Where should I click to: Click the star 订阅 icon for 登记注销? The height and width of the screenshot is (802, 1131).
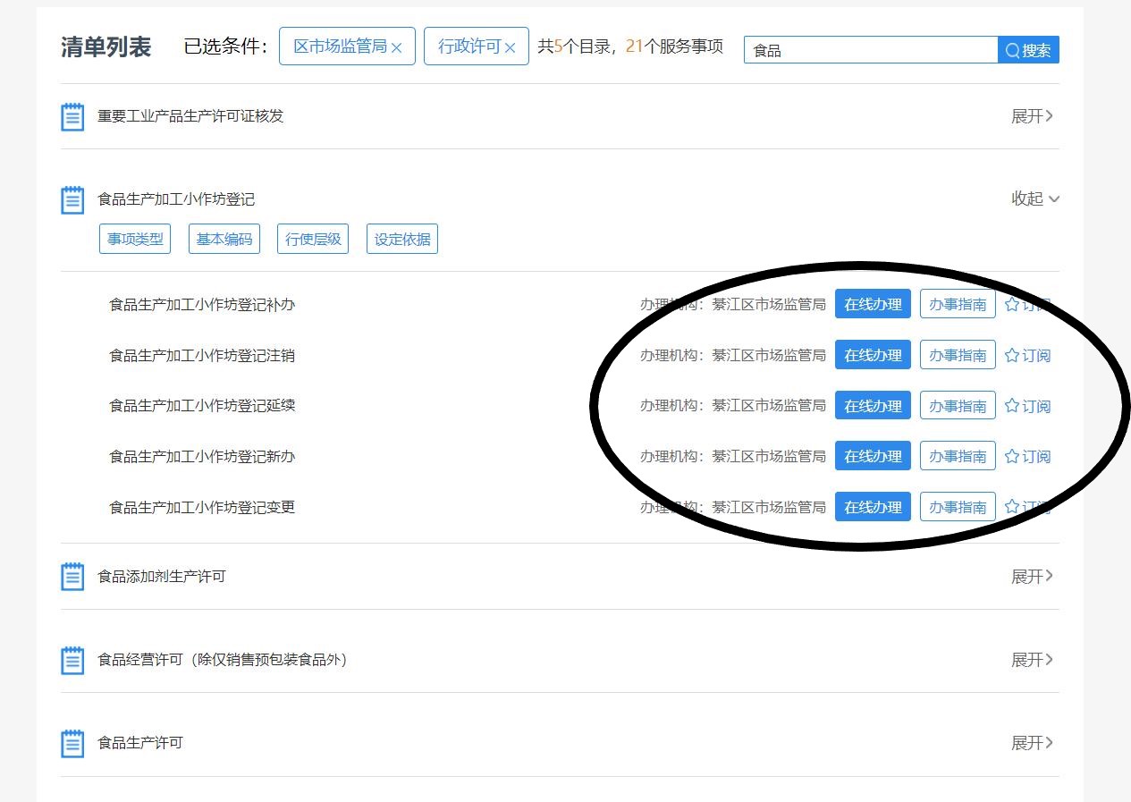coord(1012,356)
